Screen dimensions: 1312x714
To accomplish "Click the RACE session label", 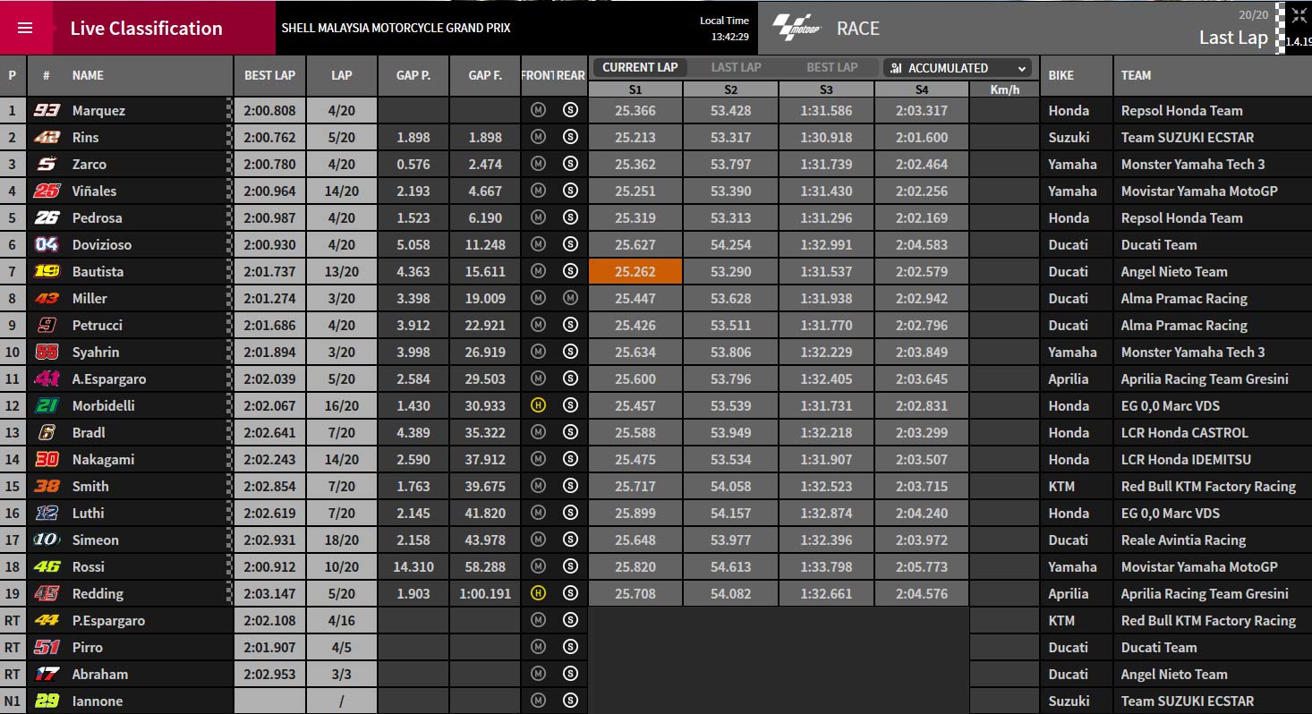I will 858,29.
